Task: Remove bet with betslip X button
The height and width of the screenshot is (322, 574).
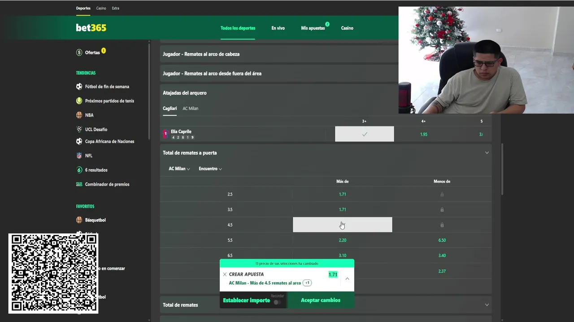Action: 225,275
